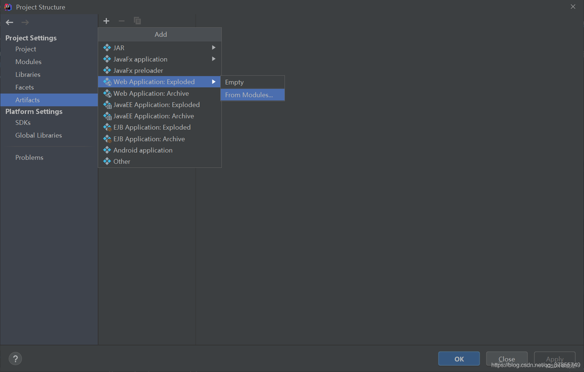This screenshot has width=584, height=372.
Task: Go forward with the right arrow icon
Action: pos(25,23)
